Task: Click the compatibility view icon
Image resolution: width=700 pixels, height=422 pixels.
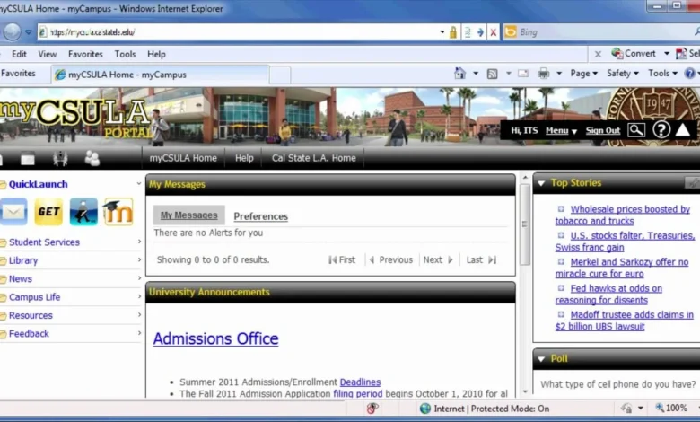Action: pyautogui.click(x=468, y=32)
